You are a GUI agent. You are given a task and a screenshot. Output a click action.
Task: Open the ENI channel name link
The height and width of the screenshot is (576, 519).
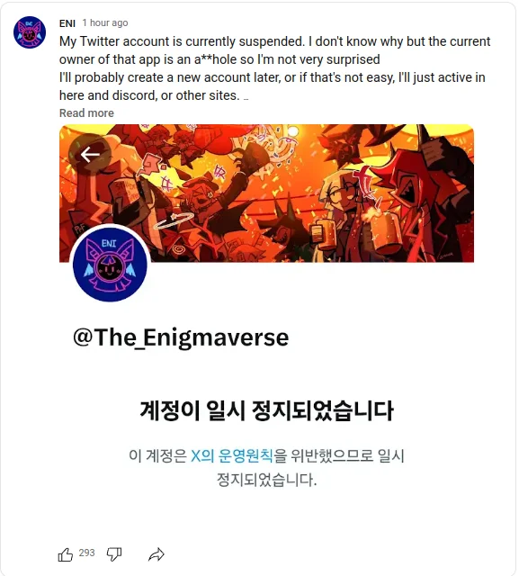67,23
